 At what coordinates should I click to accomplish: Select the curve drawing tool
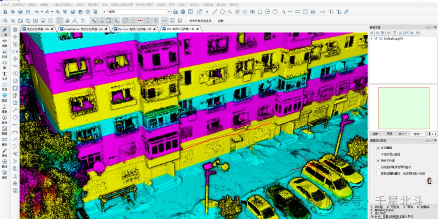[x=230, y=12]
